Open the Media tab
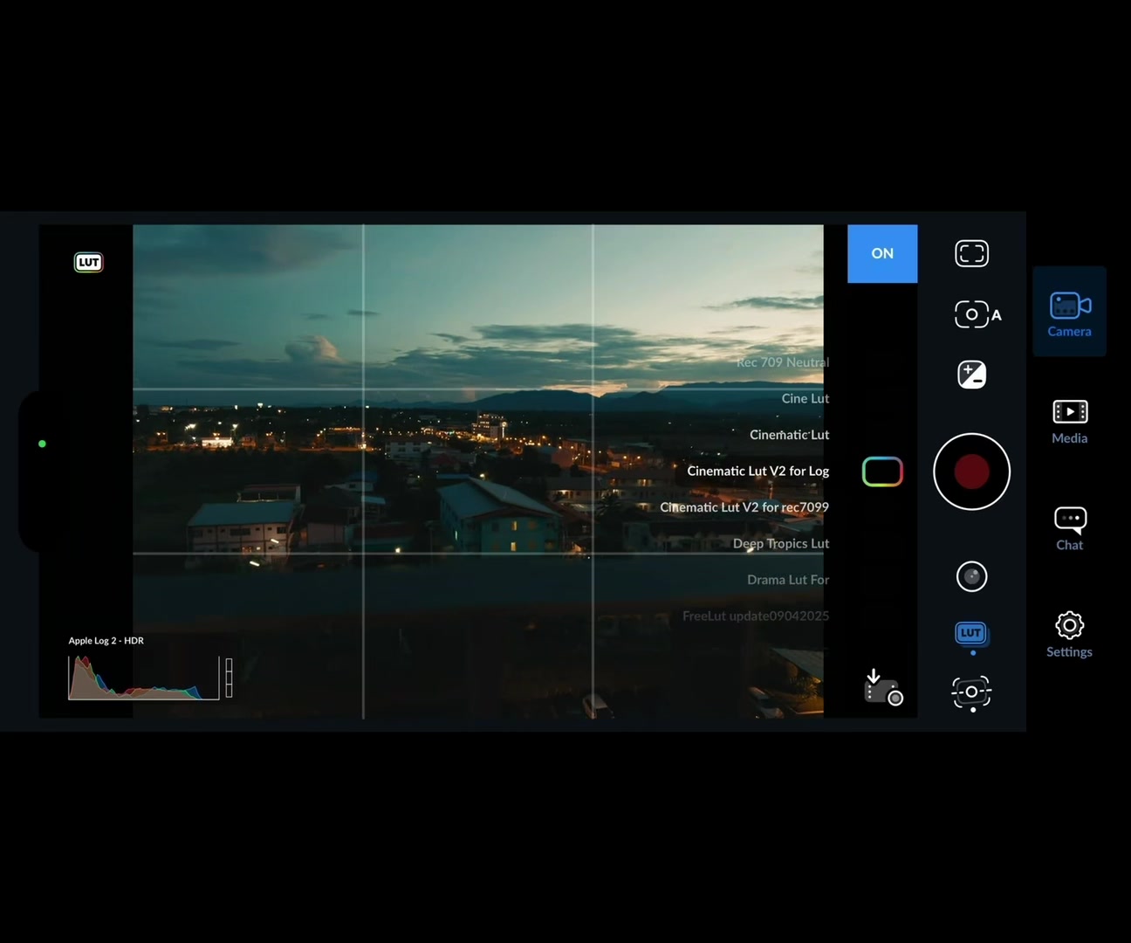Screen dimensions: 1131x943 click(x=1069, y=421)
